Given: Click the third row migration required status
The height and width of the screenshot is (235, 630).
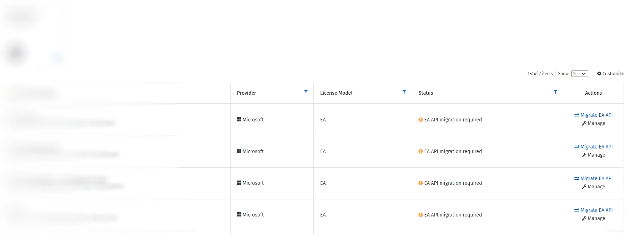Looking at the screenshot, I should tap(453, 183).
